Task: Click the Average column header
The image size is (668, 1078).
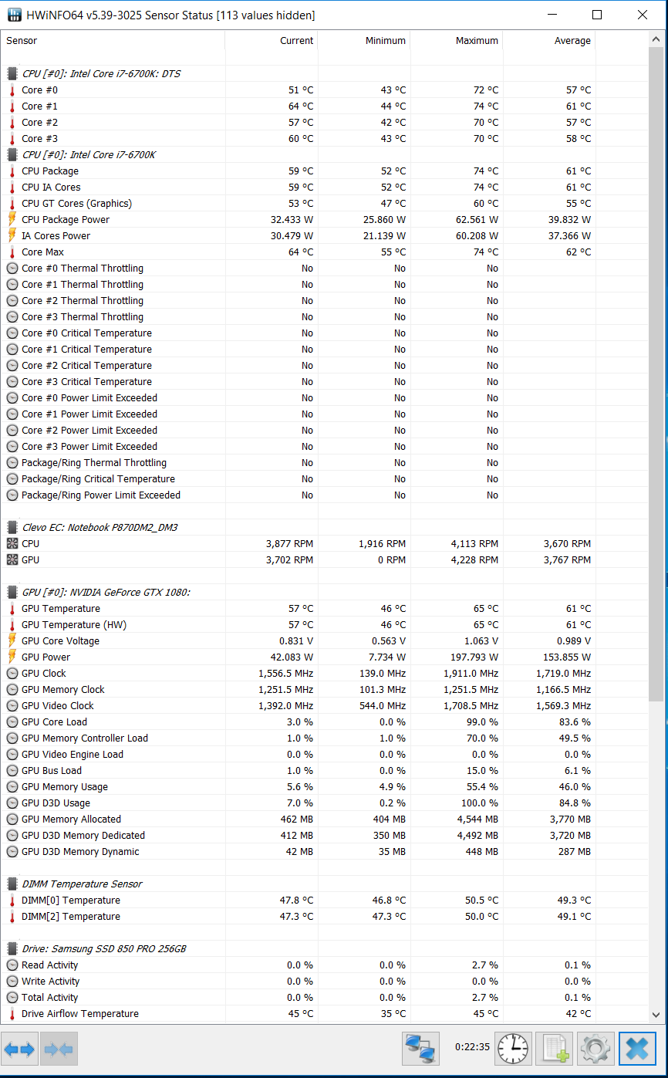Action: [x=549, y=41]
